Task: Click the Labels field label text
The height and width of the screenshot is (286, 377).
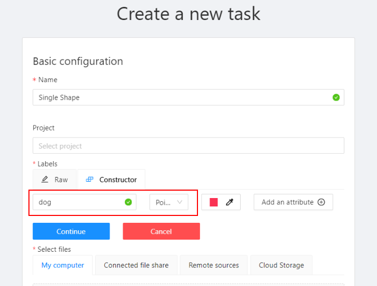Action: tap(47, 164)
